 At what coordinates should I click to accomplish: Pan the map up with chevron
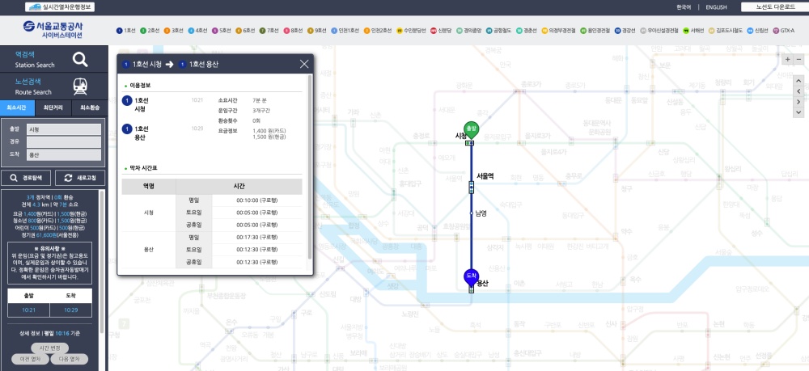point(798,80)
